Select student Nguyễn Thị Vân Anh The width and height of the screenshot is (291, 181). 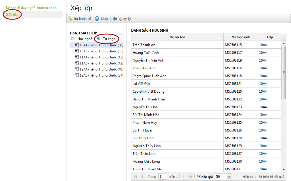(x=148, y=60)
